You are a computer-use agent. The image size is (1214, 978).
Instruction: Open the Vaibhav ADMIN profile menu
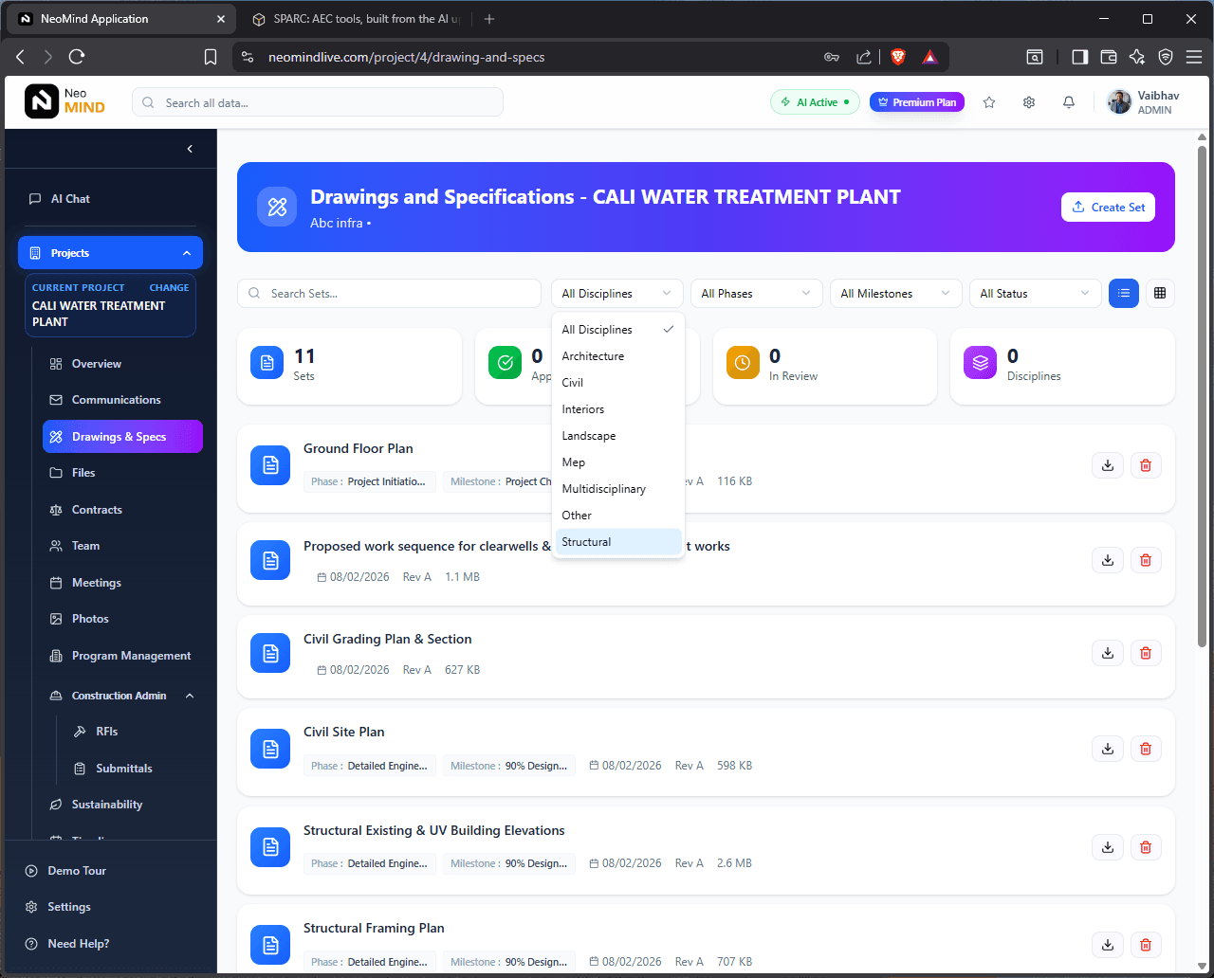point(1145,102)
